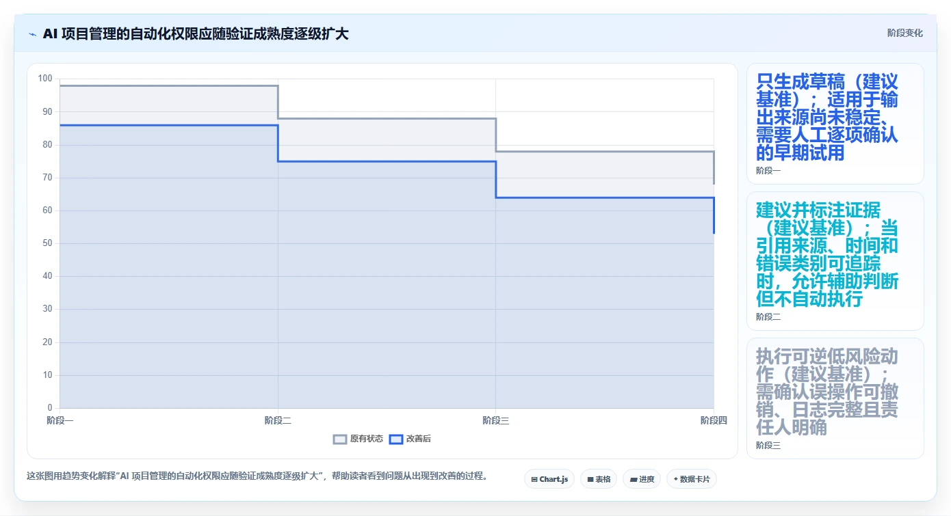Click the chart title heading text
This screenshot has height=516, width=951.
(196, 33)
